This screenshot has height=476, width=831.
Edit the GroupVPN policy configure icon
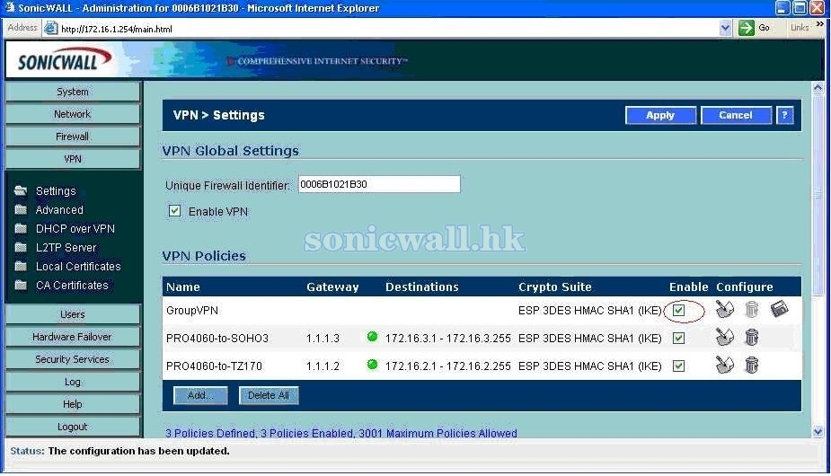click(x=724, y=309)
